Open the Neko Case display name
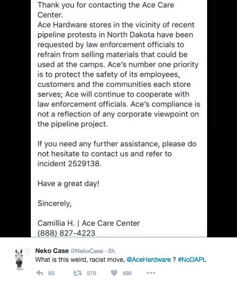This screenshot has width=237, height=284. 52,251
